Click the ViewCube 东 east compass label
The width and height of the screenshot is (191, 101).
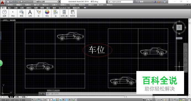(x=185, y=28)
